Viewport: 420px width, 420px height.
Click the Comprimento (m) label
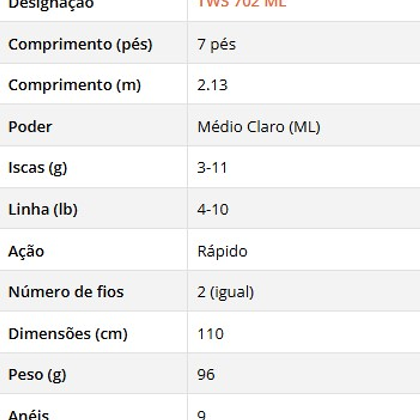coord(74,85)
